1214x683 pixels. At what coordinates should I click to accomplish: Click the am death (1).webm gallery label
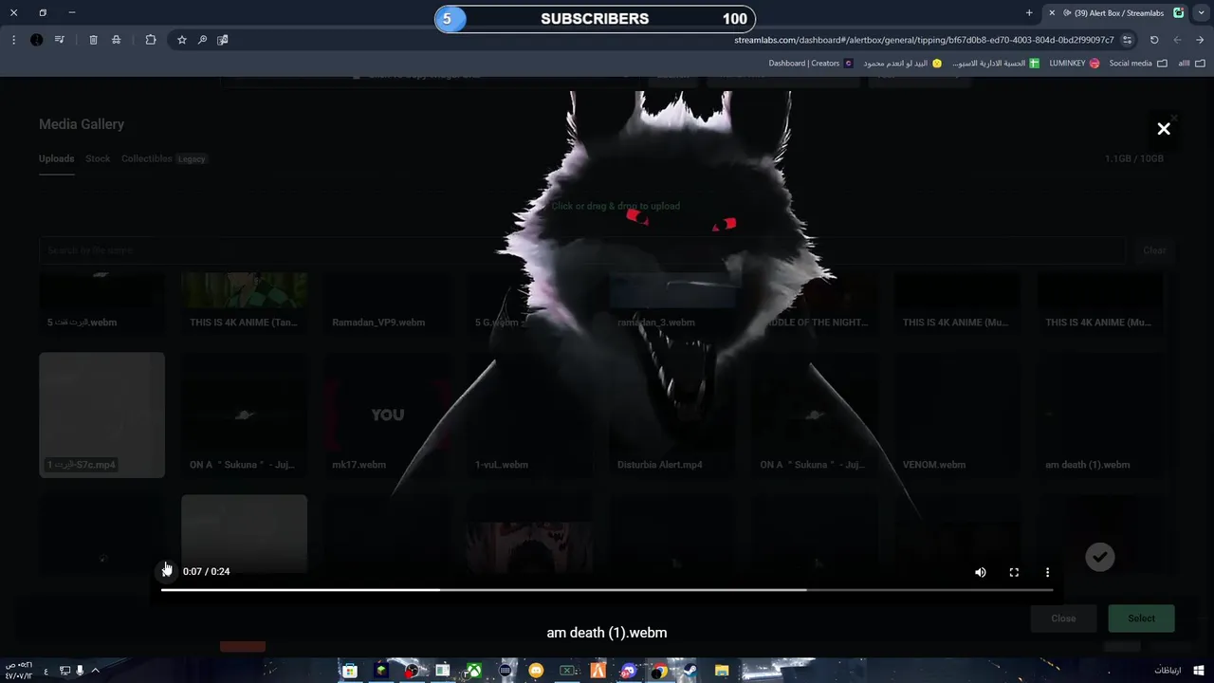(x=1087, y=465)
